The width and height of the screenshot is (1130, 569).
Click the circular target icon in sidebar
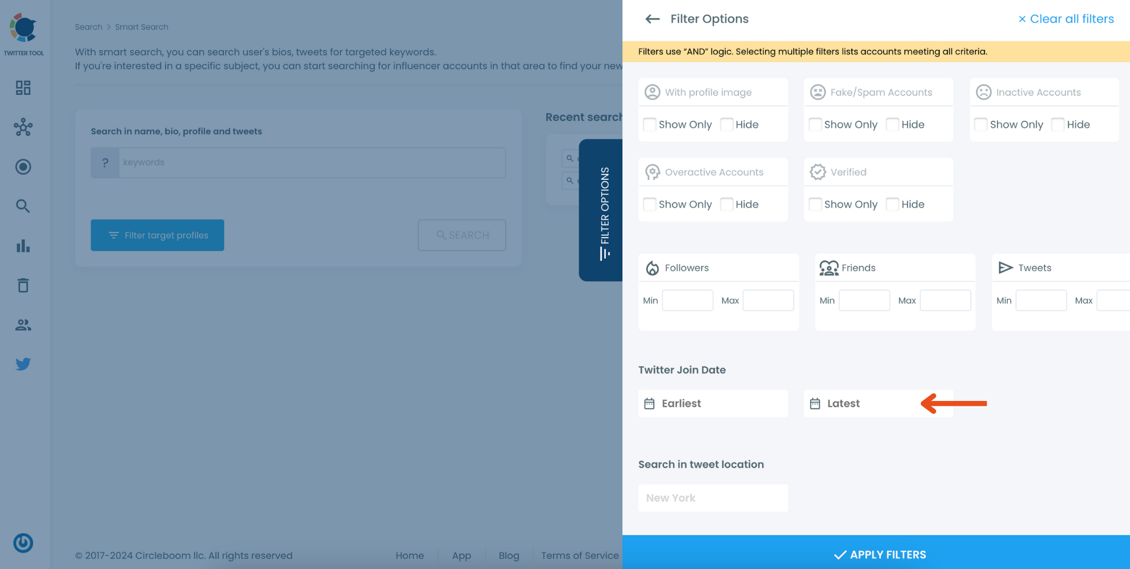click(x=23, y=166)
